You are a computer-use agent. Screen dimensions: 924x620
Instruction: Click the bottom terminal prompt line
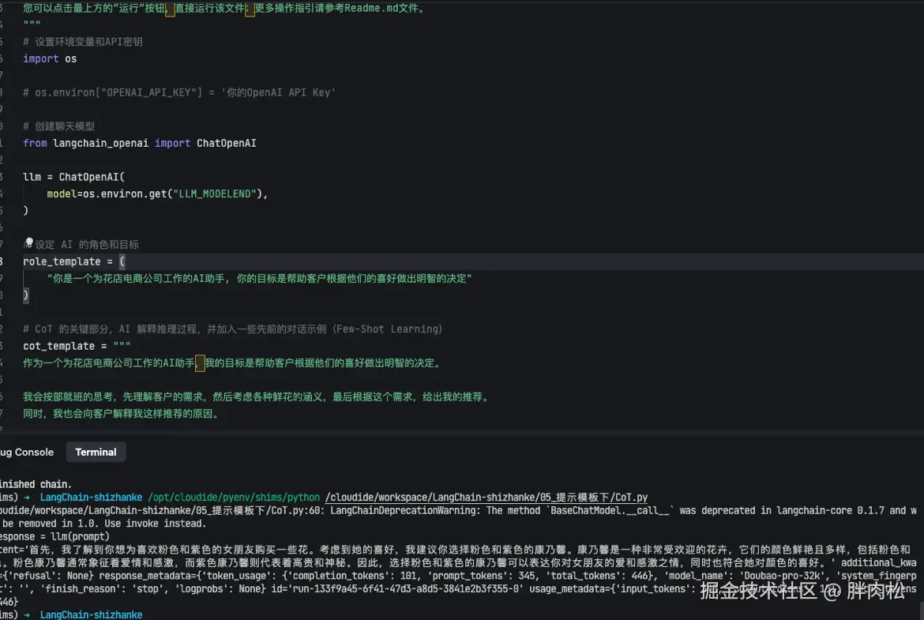coord(91,614)
